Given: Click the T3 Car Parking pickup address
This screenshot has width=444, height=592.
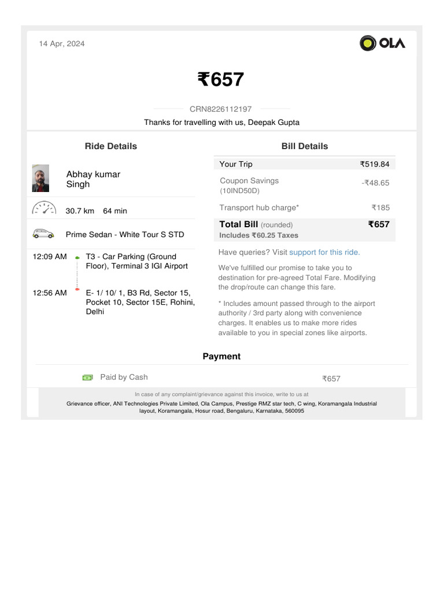Looking at the screenshot, I should coord(136,261).
